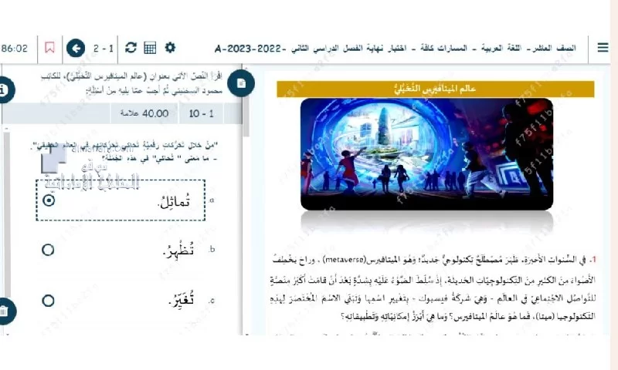The width and height of the screenshot is (618, 370).
Task: Click the answer text تظهر
Action: [x=178, y=250]
